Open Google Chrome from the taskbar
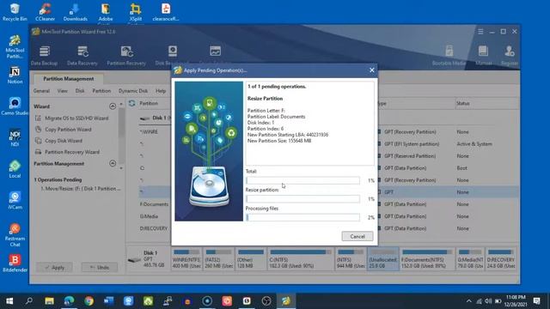550x309 pixels. (89, 301)
